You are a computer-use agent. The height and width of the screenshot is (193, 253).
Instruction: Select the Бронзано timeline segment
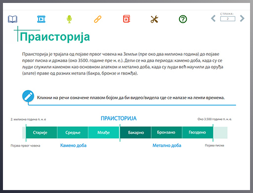[x=167, y=132]
